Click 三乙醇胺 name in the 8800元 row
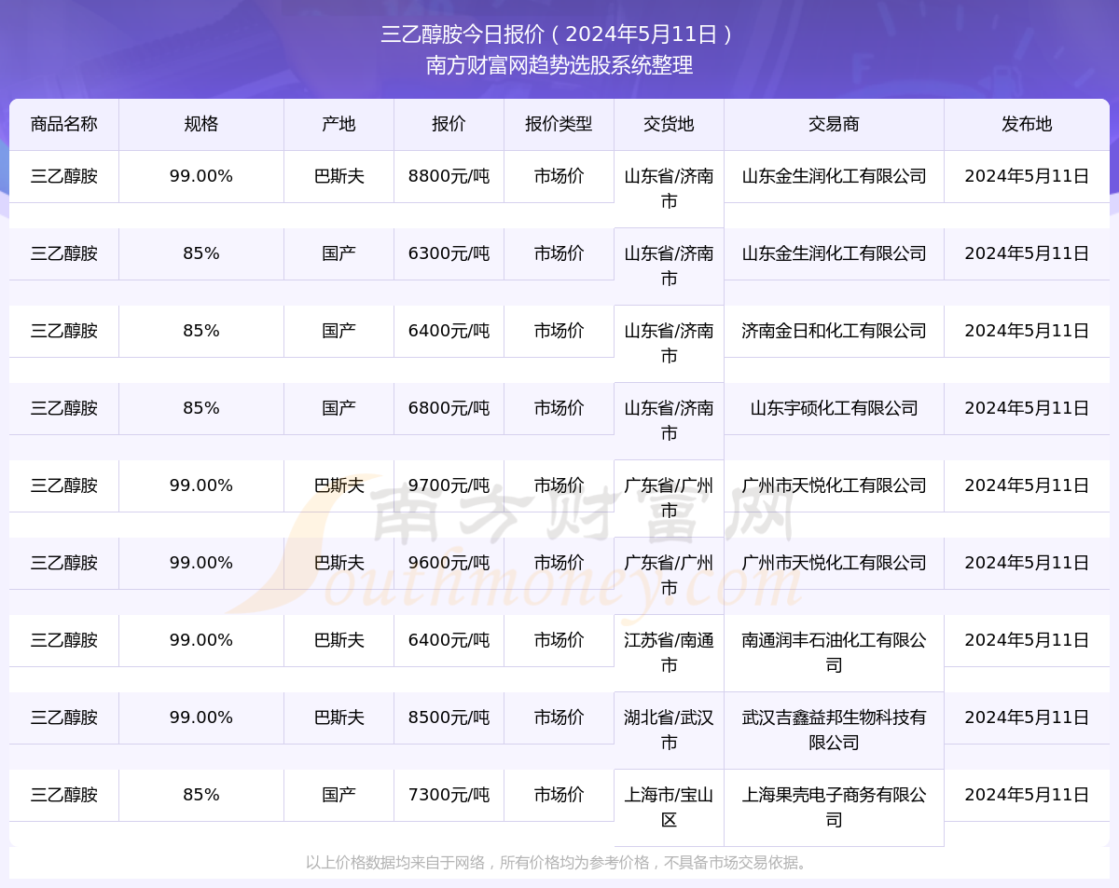 pos(64,175)
